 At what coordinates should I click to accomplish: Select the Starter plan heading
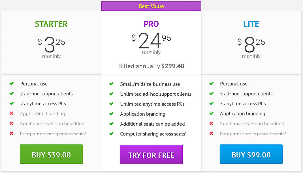pos(51,24)
